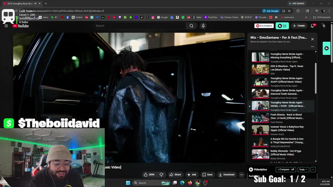This screenshot has height=187, width=333.
Task: Mute the tab via speaker icon
Action: tap(35, 3)
